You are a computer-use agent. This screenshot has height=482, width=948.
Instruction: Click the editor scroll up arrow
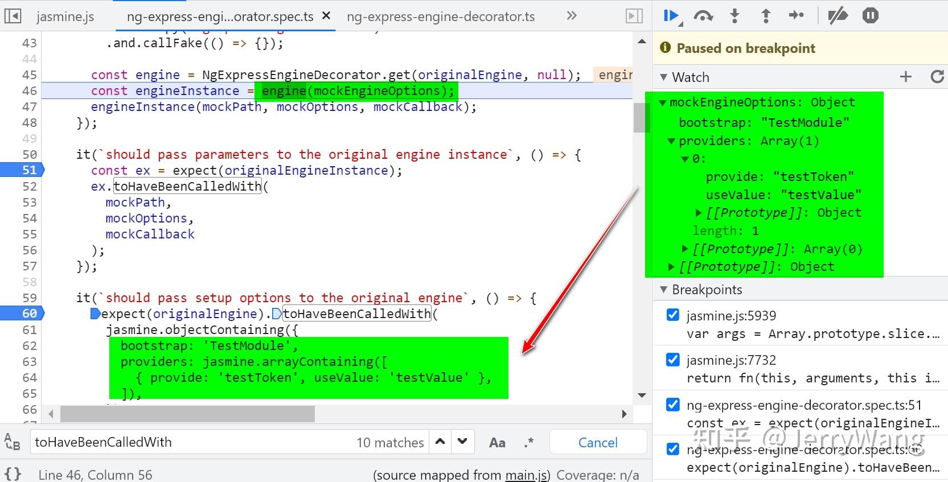pyautogui.click(x=642, y=41)
